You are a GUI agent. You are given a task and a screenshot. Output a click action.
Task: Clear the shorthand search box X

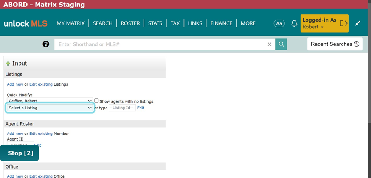pos(269,44)
